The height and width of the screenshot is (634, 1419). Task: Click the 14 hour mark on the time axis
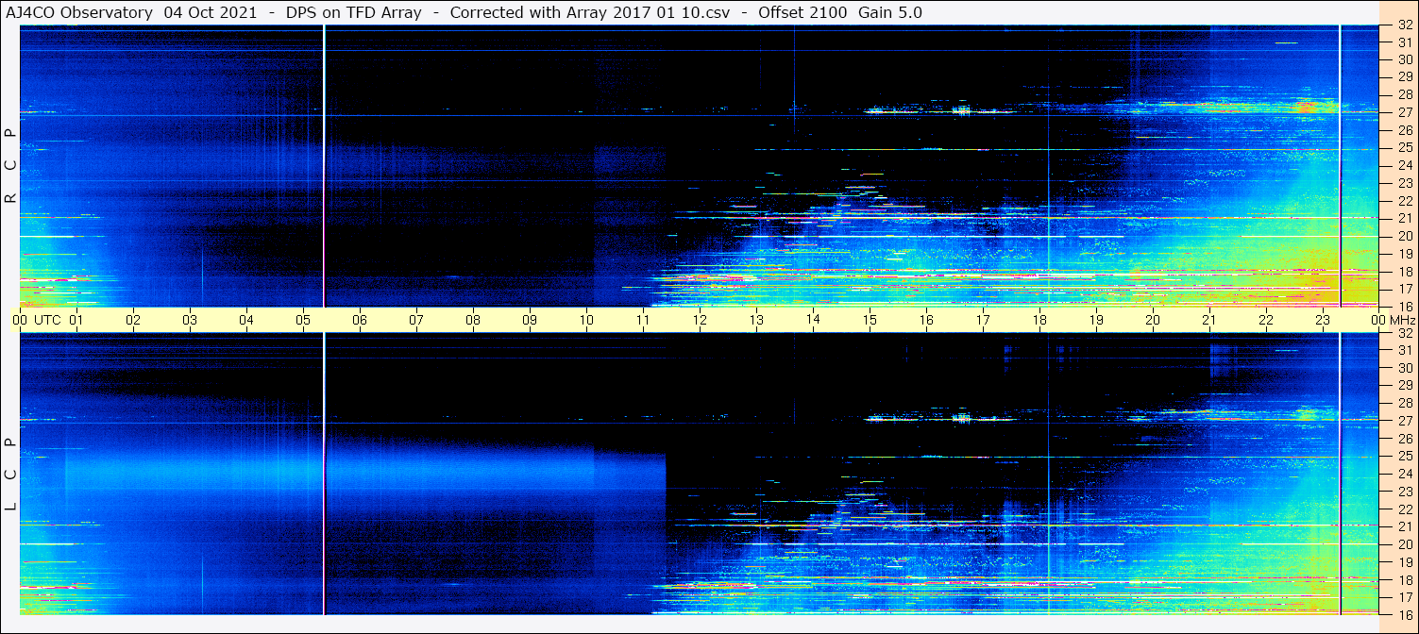pos(813,318)
